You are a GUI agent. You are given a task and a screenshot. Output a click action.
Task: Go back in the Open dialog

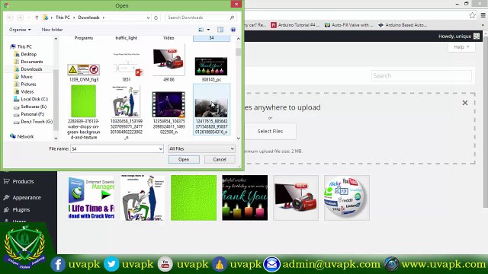10,18
